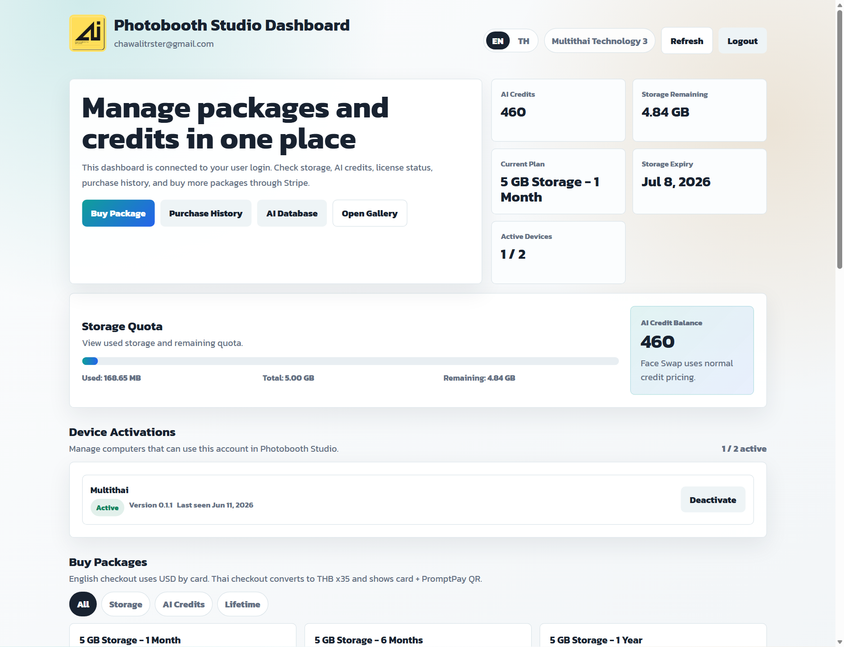The image size is (844, 647).
Task: Deactivate the Multithai device
Action: pos(713,500)
